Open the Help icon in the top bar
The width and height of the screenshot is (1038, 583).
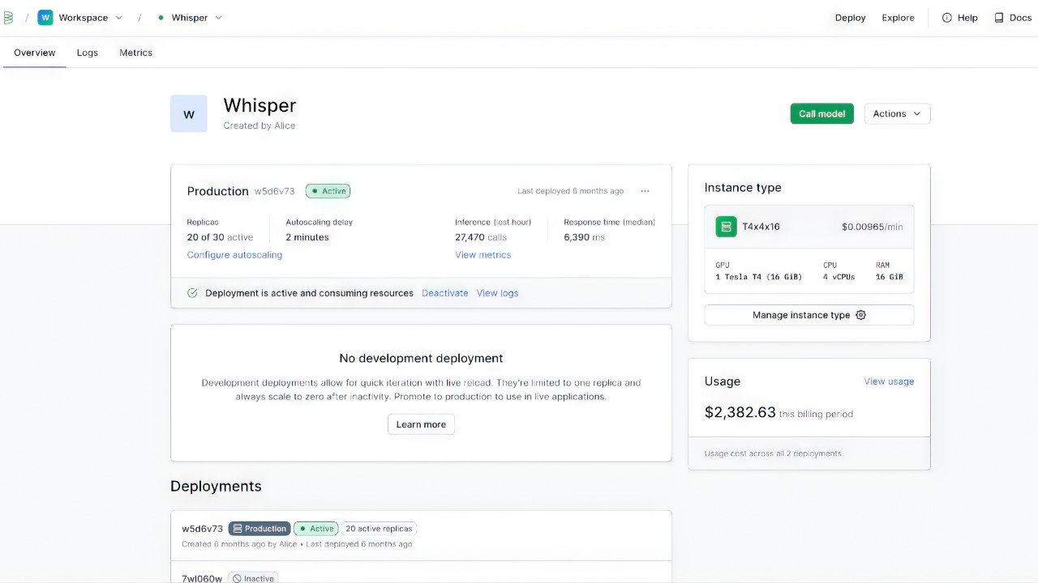pyautogui.click(x=947, y=17)
